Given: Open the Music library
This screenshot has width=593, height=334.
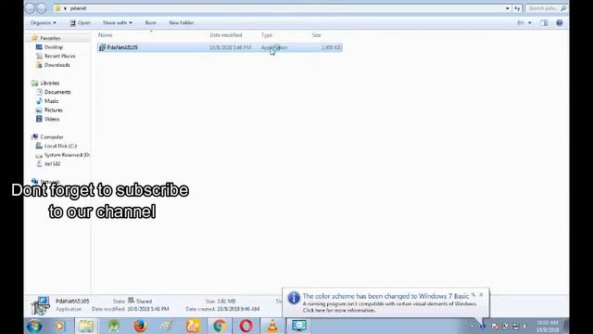Looking at the screenshot, I should (52, 101).
